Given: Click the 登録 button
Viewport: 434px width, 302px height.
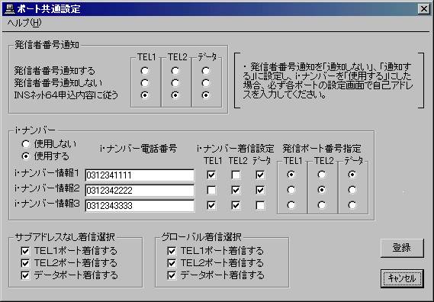Looking at the screenshot, I should (x=402, y=248).
